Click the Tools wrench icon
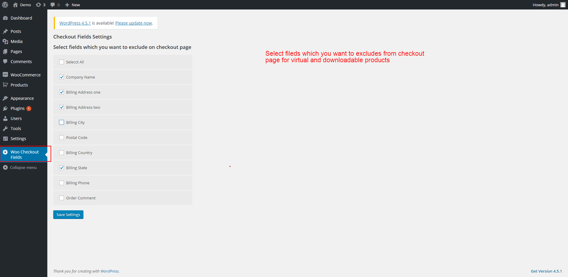568x277 pixels. [x=5, y=129]
